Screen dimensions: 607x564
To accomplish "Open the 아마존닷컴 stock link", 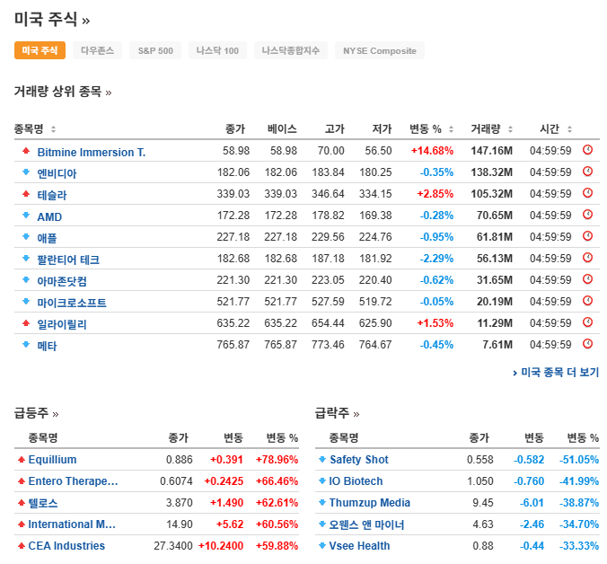I will (62, 281).
